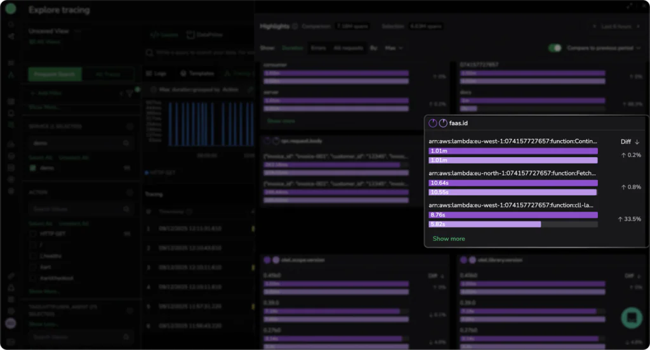Click the 8.76s purple duration bar
650x350 pixels.
click(513, 215)
